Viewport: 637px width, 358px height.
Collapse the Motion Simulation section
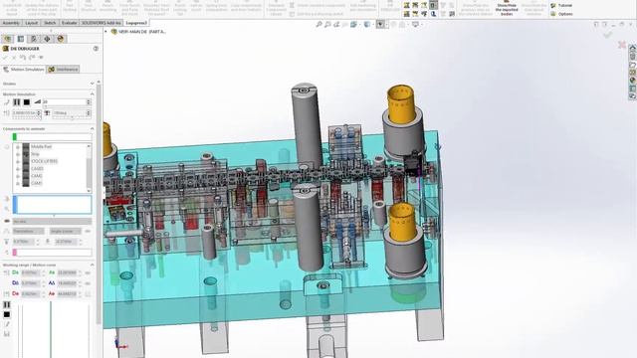coord(93,94)
